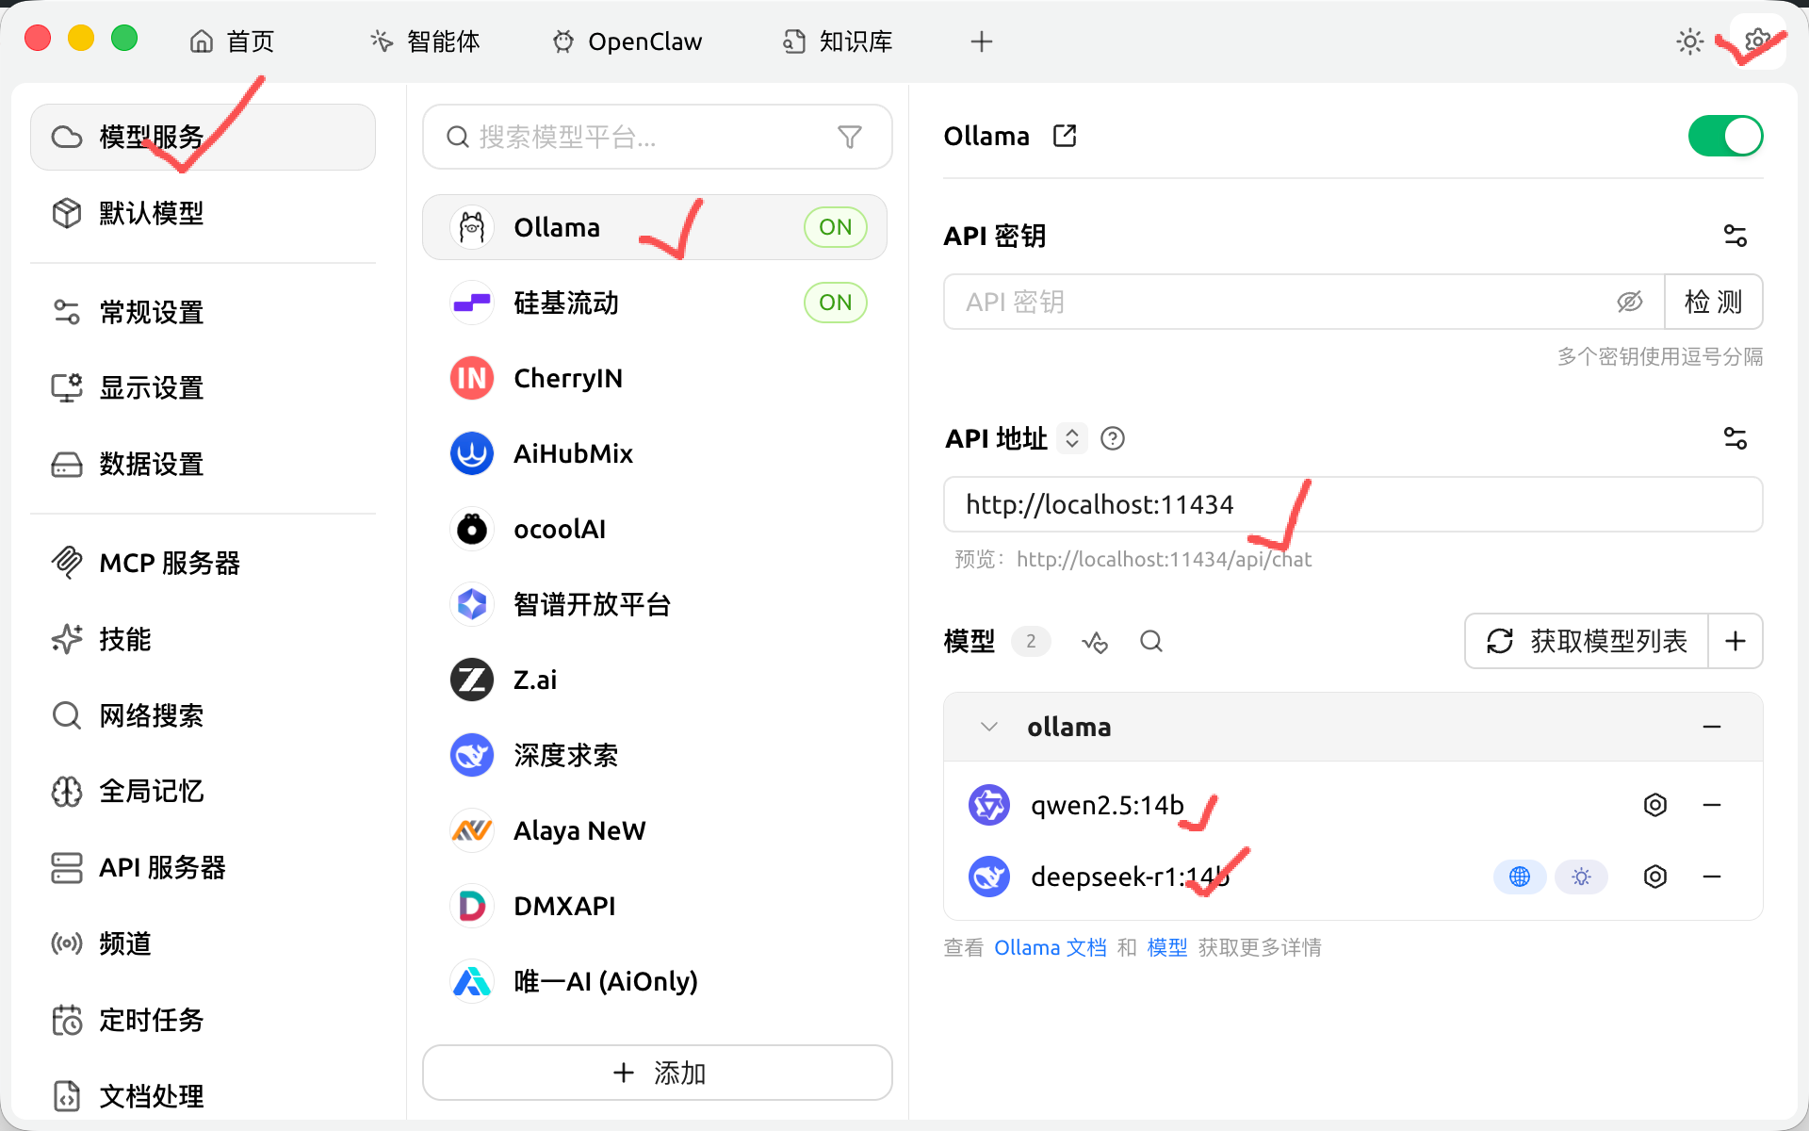Run model health check icon
Image resolution: width=1809 pixels, height=1131 pixels.
(1094, 642)
